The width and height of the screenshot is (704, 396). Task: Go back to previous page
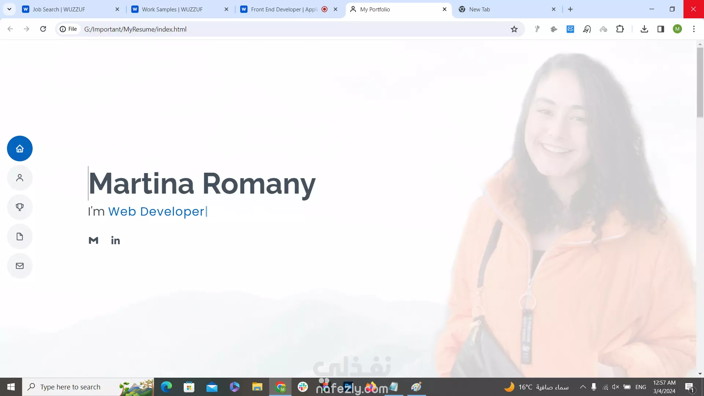(10, 29)
